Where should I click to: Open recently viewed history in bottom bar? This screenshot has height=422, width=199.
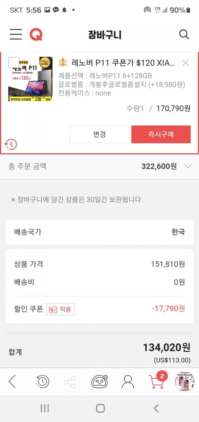42,382
